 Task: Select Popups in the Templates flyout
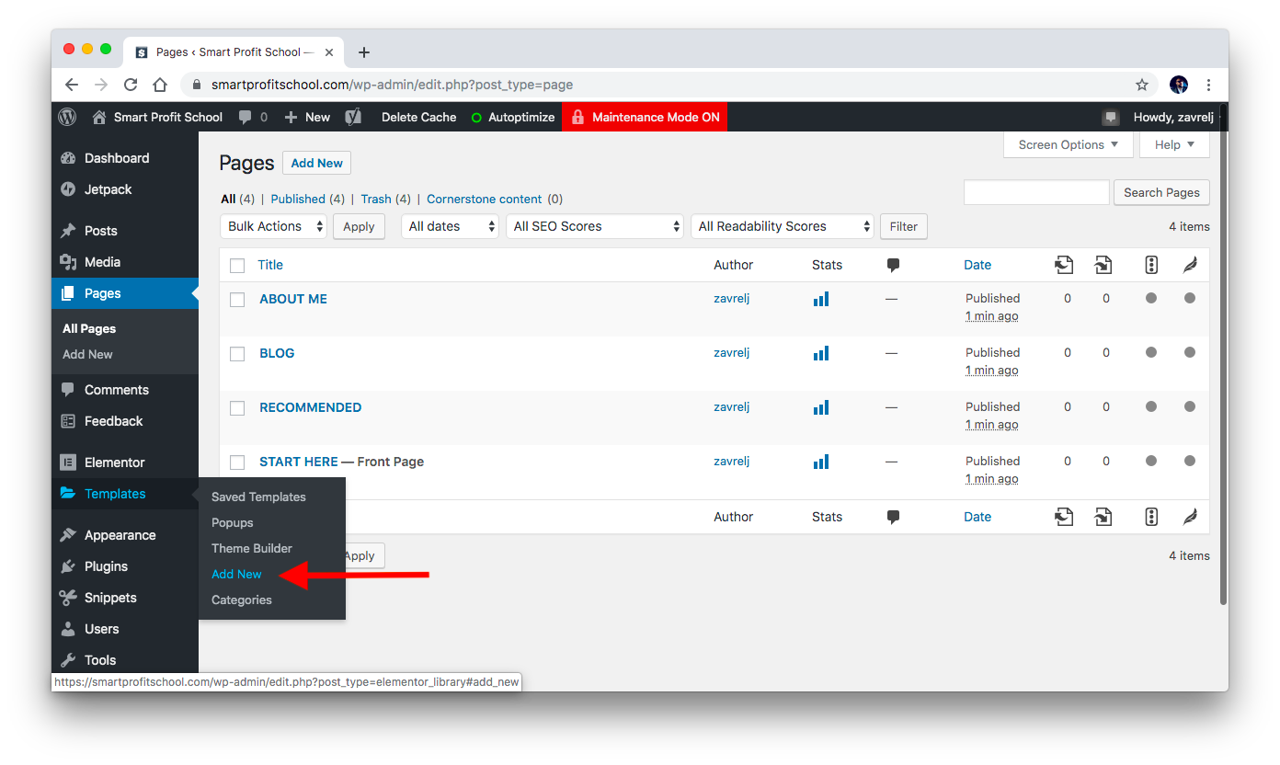(232, 522)
